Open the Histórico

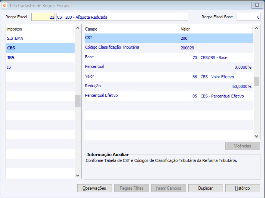point(242,188)
